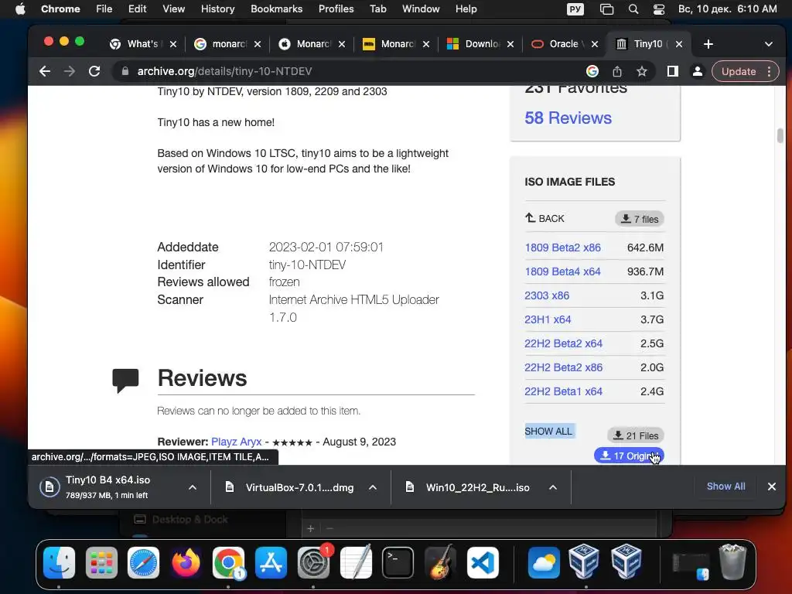Open the tab search chevron
The image size is (792, 594).
tap(768, 44)
